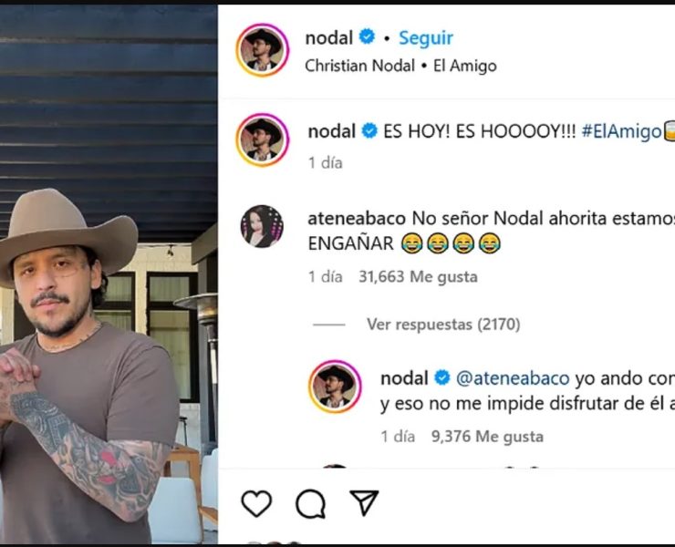Open the Christian Nodal • El Amigo audio link
Image resolution: width=675 pixels, height=547 pixels.
(400, 66)
